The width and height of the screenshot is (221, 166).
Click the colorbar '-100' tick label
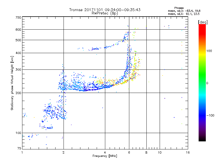[210, 115]
